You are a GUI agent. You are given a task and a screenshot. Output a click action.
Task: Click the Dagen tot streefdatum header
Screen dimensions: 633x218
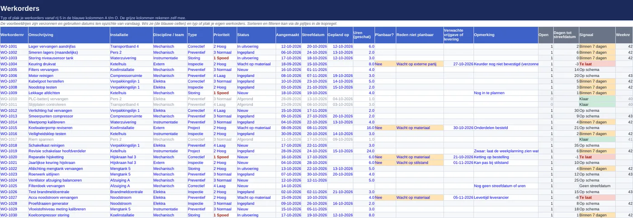(566, 35)
